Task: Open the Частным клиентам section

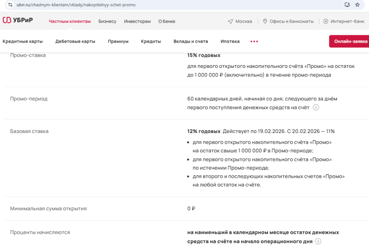Action: click(x=70, y=22)
